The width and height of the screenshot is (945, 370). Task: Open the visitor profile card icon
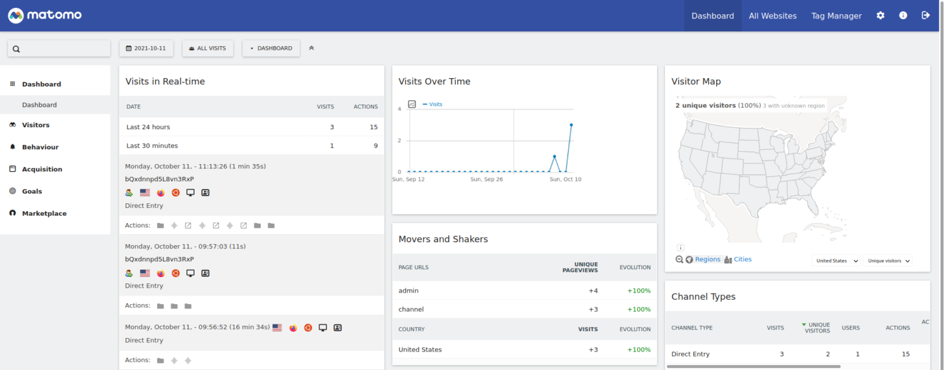(205, 192)
